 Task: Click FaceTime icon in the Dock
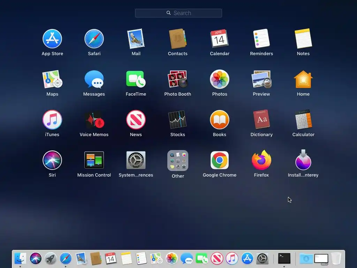click(202, 259)
